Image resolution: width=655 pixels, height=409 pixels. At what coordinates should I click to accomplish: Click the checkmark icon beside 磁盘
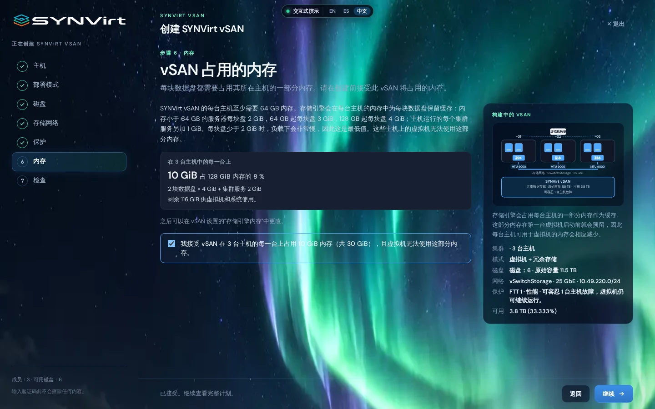click(22, 105)
